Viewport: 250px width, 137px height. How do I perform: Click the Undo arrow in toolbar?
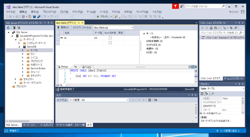point(45,16)
